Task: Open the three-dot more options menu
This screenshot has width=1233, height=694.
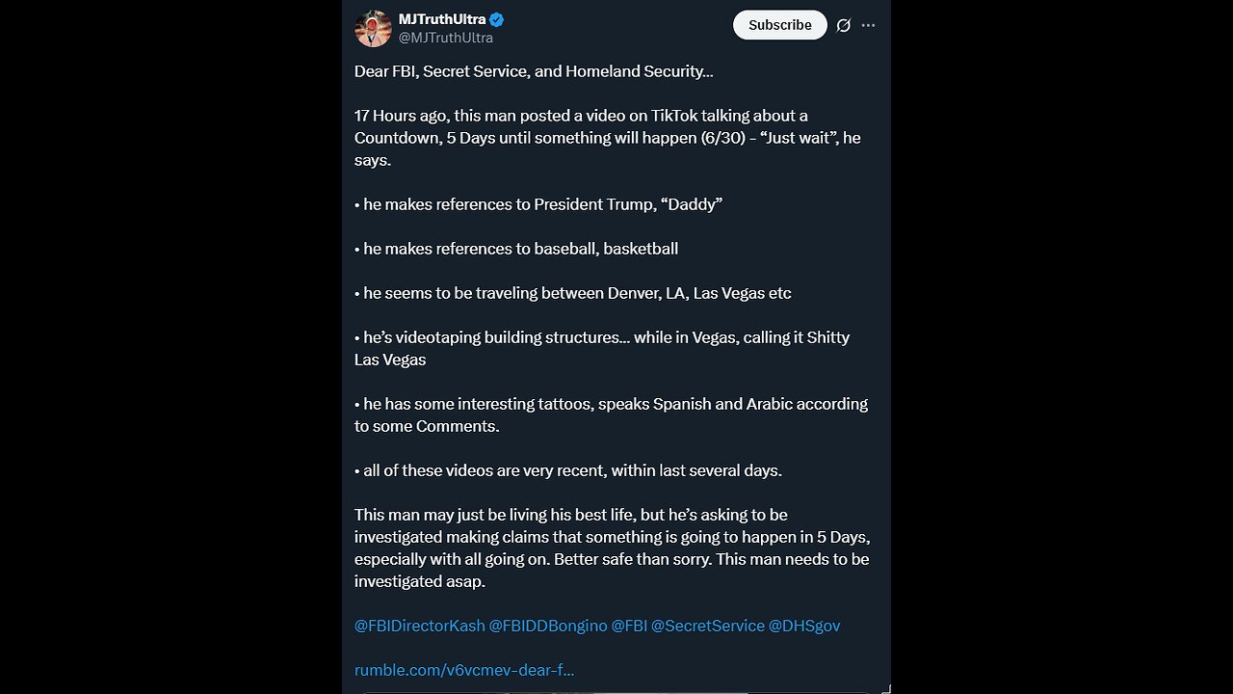Action: pos(869,25)
